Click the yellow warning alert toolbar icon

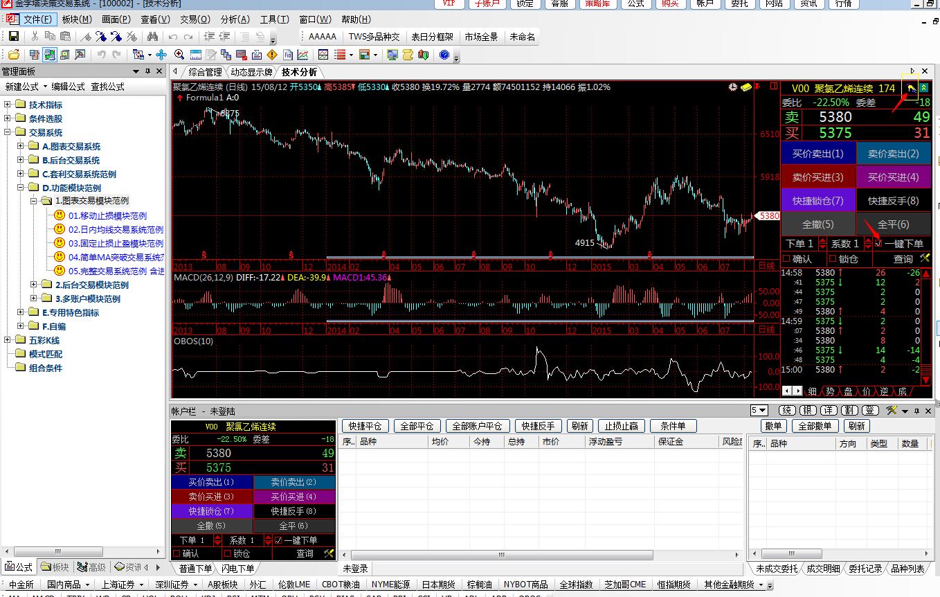(271, 55)
